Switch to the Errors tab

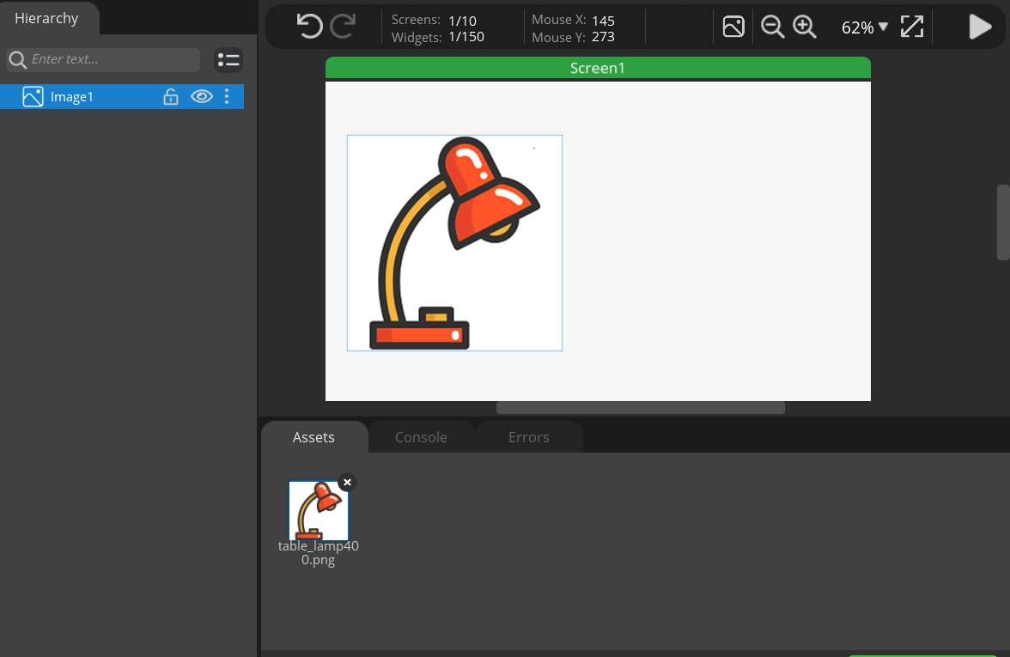pyautogui.click(x=528, y=437)
